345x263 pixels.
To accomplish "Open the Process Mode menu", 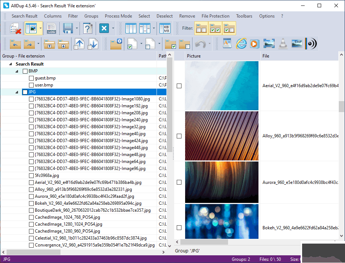I will click(x=118, y=16).
